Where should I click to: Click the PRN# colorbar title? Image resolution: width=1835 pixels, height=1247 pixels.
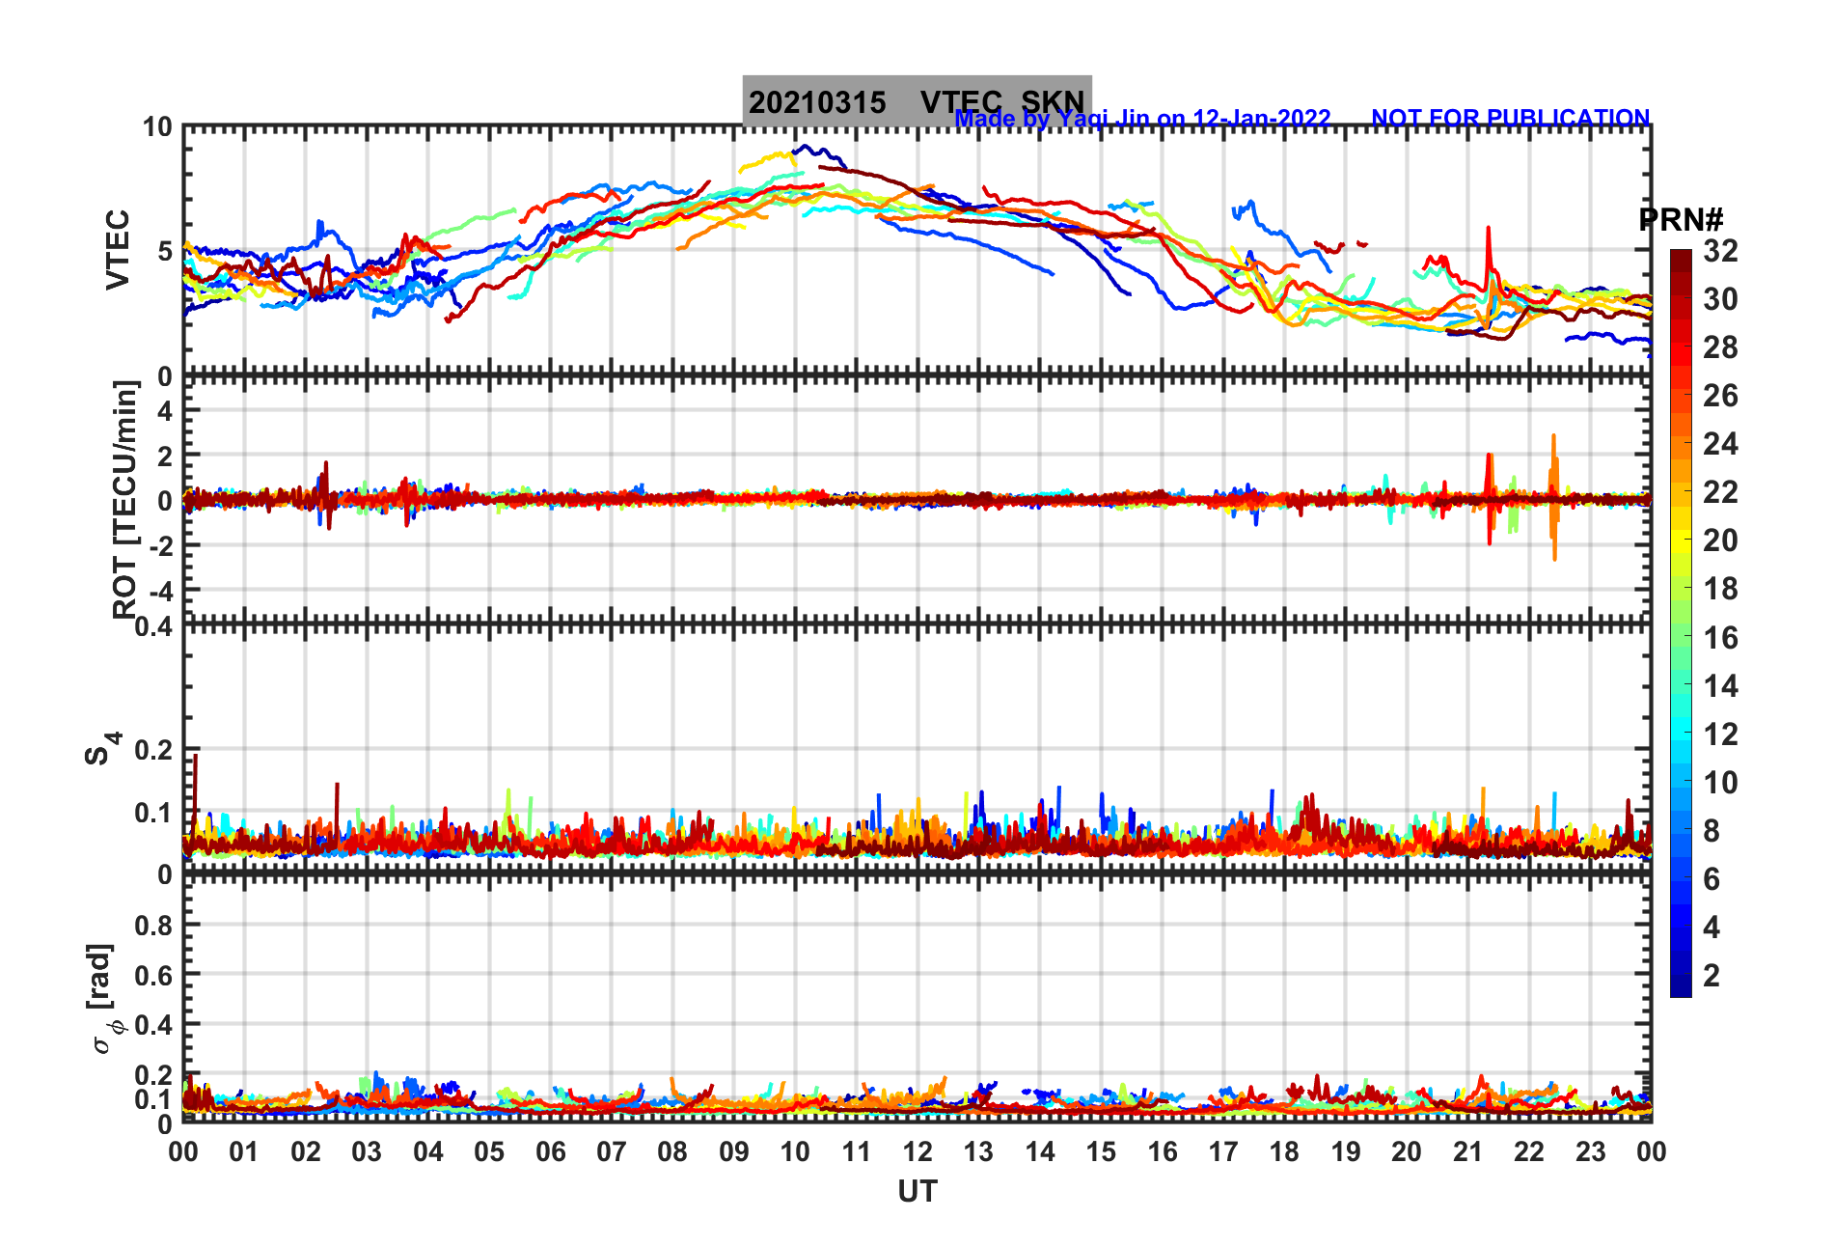pyautogui.click(x=1682, y=220)
